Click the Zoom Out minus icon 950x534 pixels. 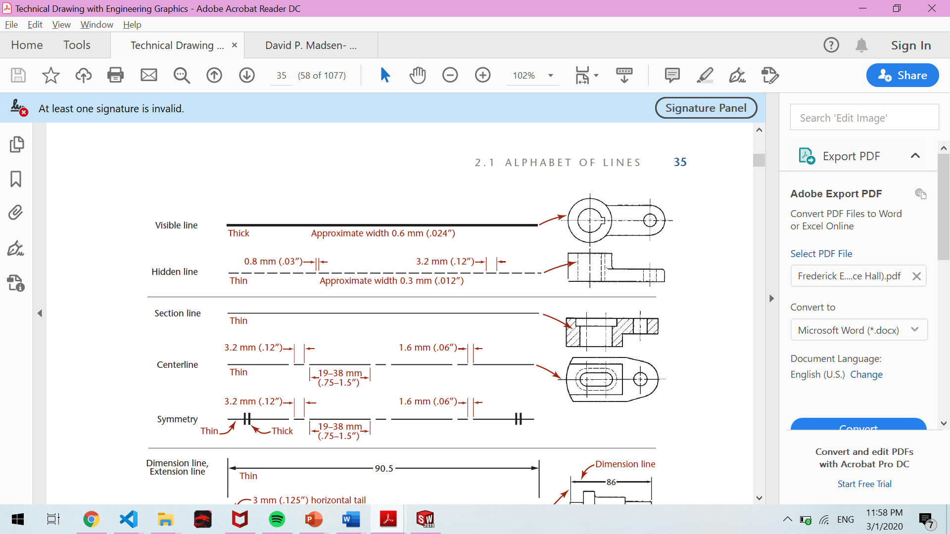[450, 75]
